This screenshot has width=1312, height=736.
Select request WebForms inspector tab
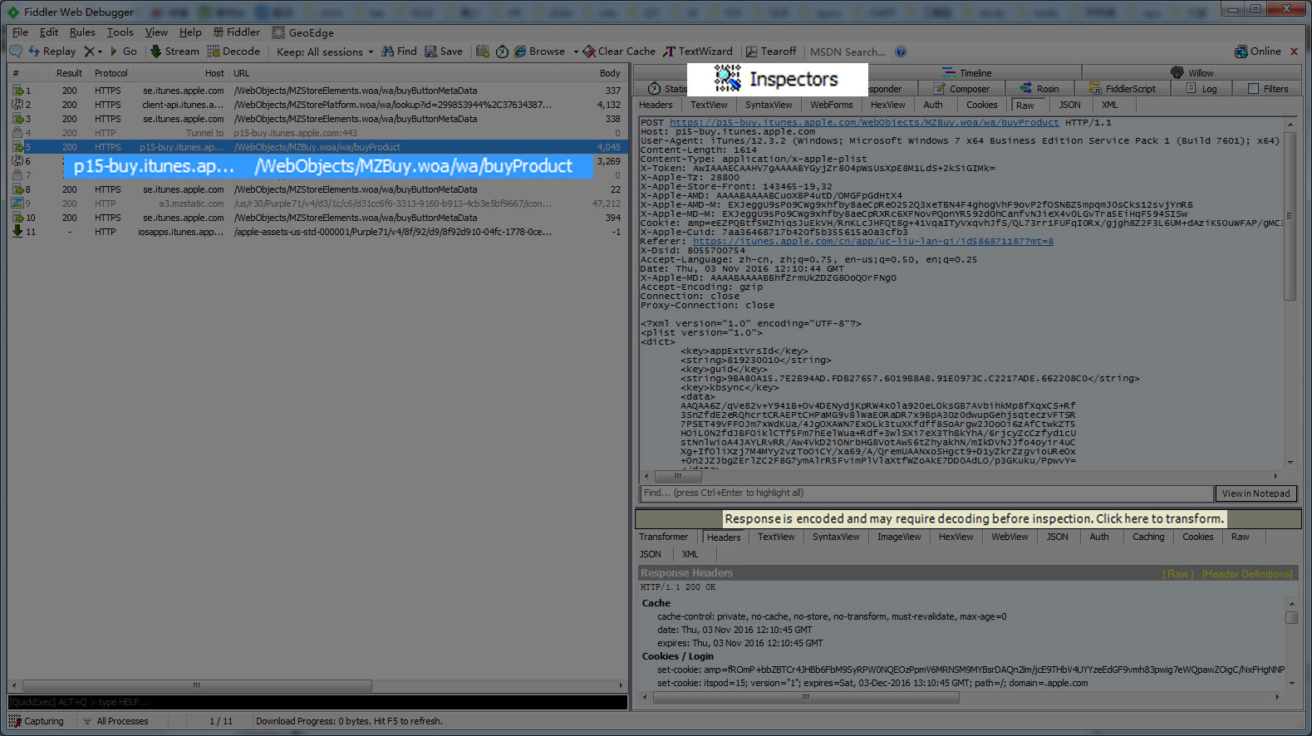tap(832, 105)
